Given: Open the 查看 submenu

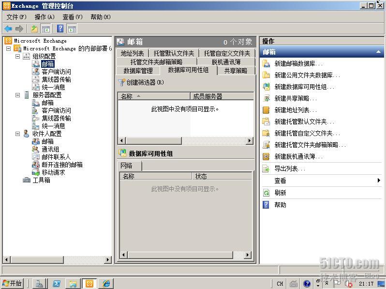Looking at the screenshot, I should [322, 181].
